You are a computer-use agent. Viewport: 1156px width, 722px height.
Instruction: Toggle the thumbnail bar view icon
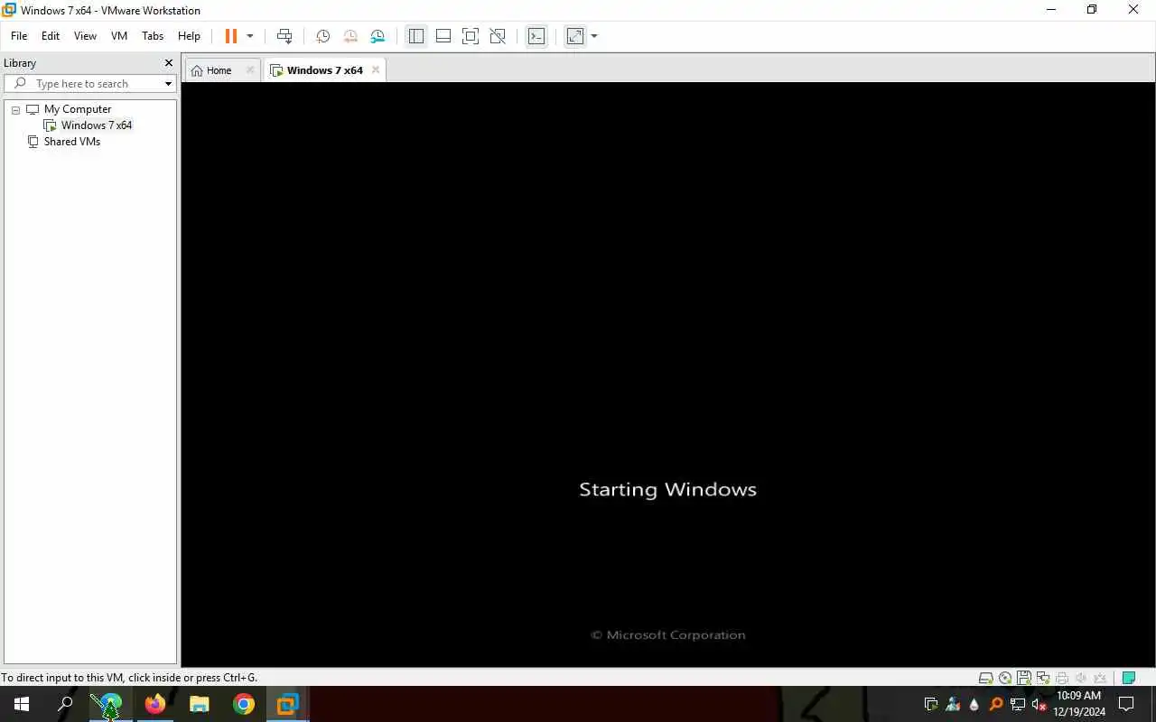pyautogui.click(x=443, y=36)
